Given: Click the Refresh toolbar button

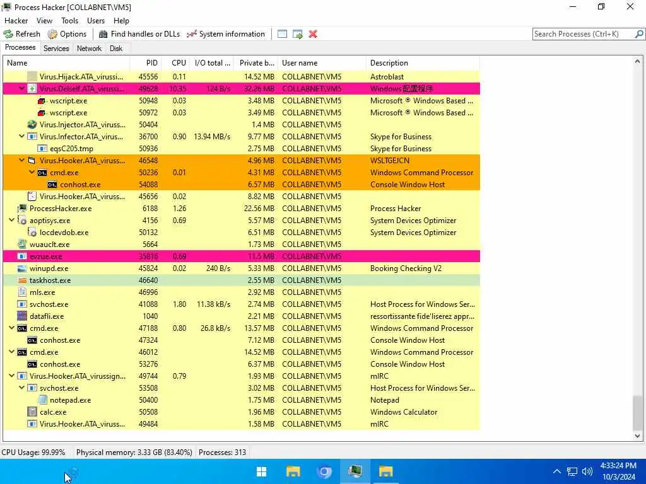Looking at the screenshot, I should tap(22, 34).
